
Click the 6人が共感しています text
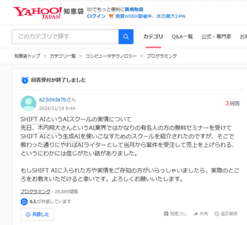click(50, 202)
